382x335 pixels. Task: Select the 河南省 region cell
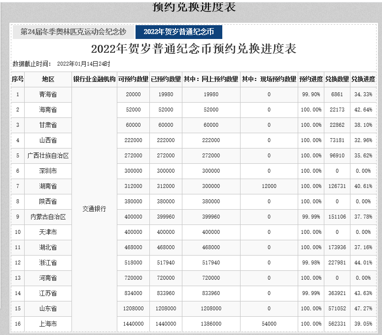(48, 278)
